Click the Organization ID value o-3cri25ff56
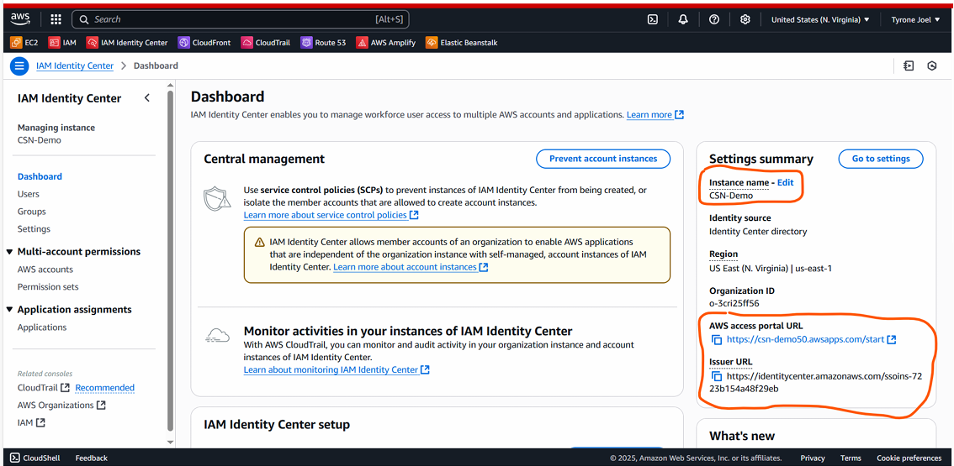The width and height of the screenshot is (954, 466). [734, 304]
